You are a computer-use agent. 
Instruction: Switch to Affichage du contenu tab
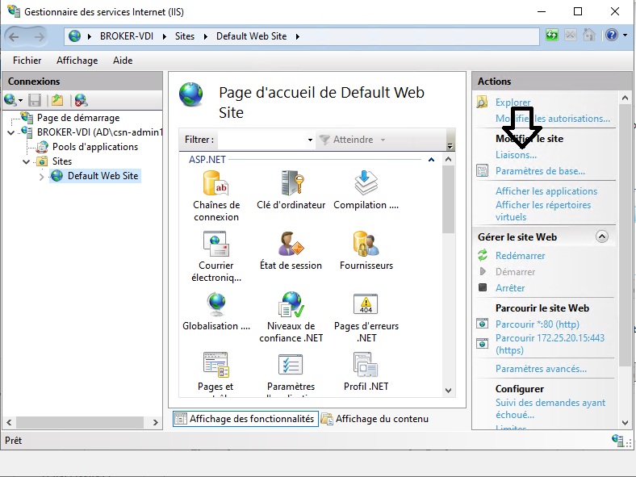pyautogui.click(x=375, y=419)
